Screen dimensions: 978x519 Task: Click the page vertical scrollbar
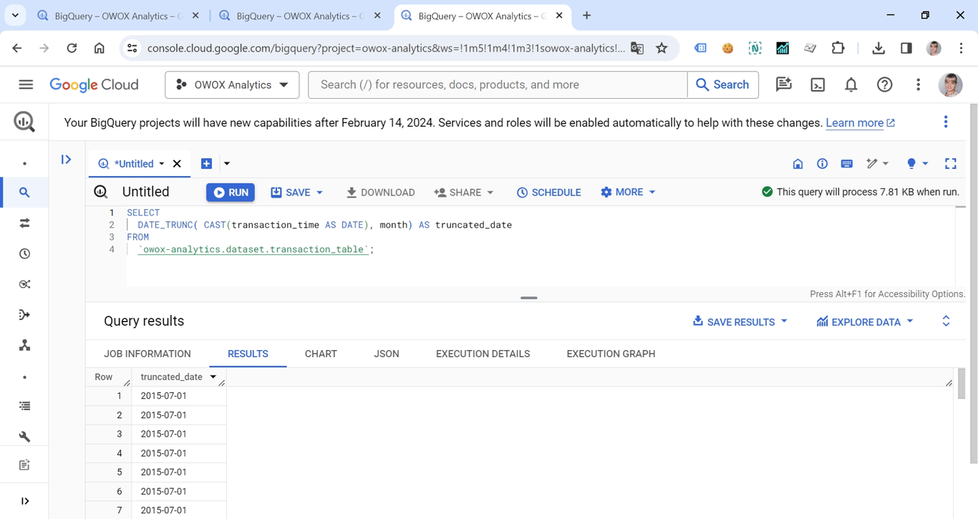point(973,283)
